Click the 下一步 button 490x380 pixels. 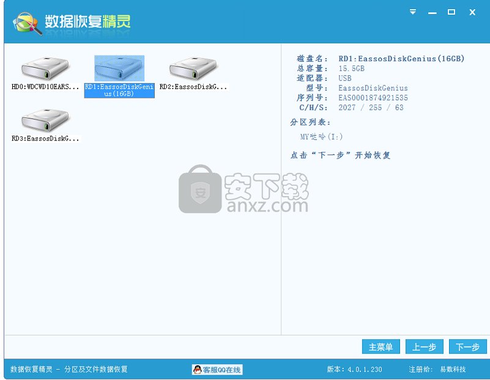click(x=468, y=346)
